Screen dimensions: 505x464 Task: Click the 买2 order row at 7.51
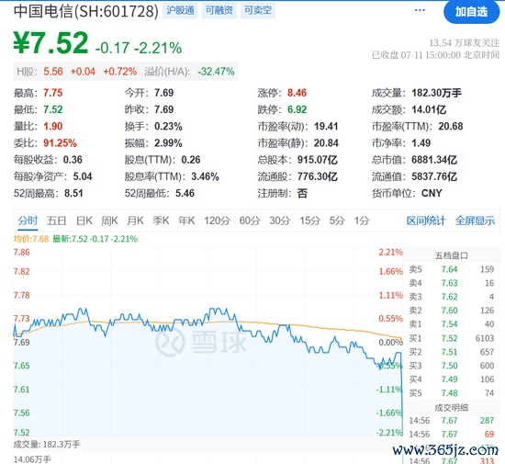click(451, 352)
